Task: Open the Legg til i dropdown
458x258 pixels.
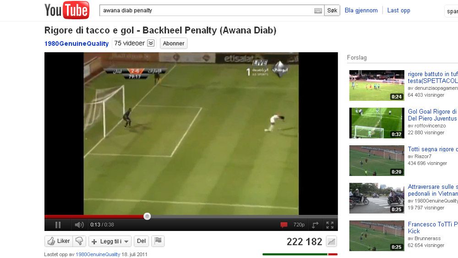Action: (110, 242)
